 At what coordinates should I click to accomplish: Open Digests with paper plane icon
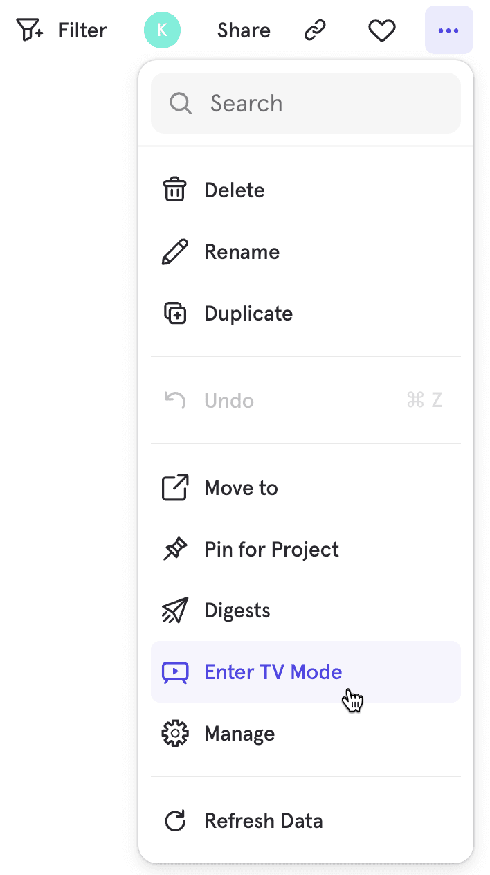point(174,611)
